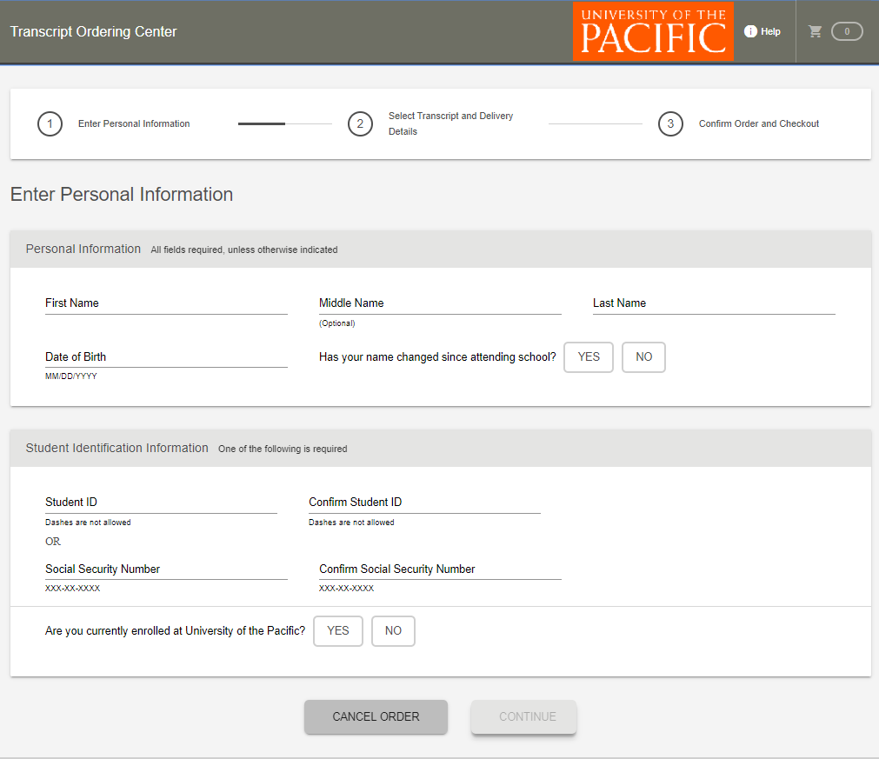Screen dimensions: 879x759
Task: Click 'All fields required, unless otherwise indicated' note
Action: [243, 250]
